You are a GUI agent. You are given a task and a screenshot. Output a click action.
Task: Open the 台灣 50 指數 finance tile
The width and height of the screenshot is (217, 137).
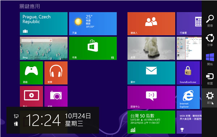pyautogui.click(x=151, y=122)
